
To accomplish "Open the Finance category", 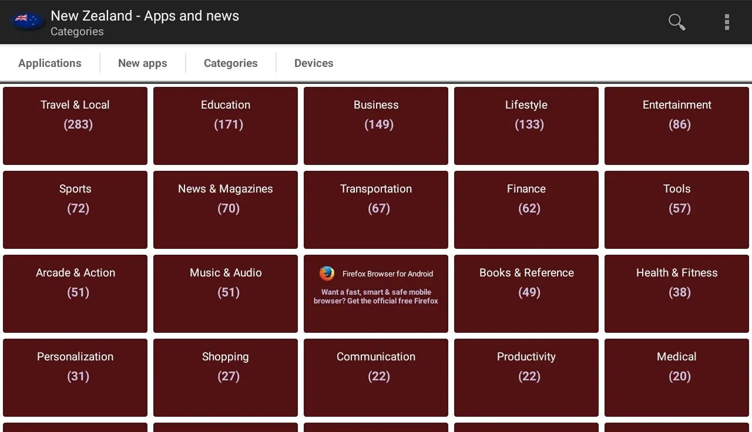I will pos(526,210).
